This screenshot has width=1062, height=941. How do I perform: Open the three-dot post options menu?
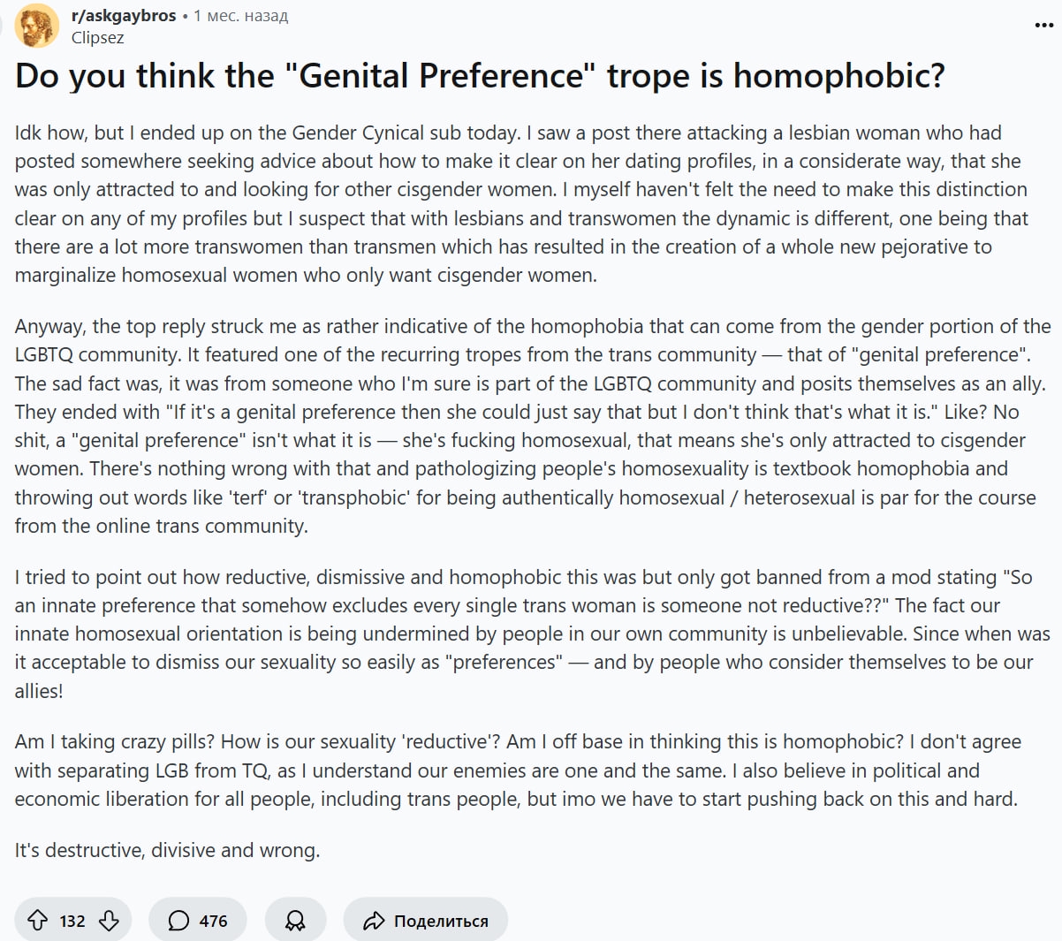pyautogui.click(x=1043, y=25)
